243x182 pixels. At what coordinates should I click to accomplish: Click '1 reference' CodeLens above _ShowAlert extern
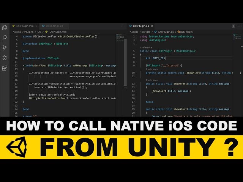pyautogui.click(x=152, y=69)
